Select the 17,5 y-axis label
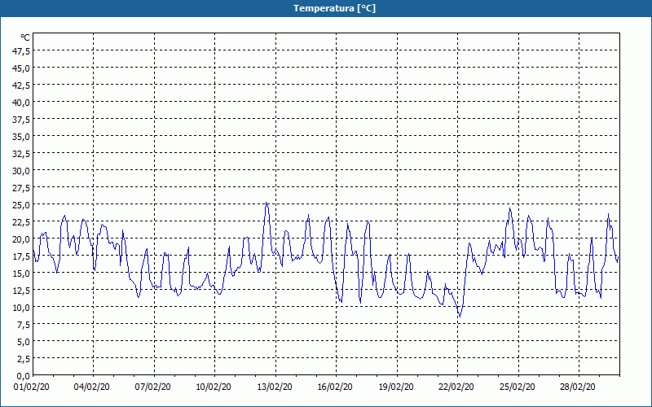This screenshot has height=407, width=652. [x=21, y=256]
